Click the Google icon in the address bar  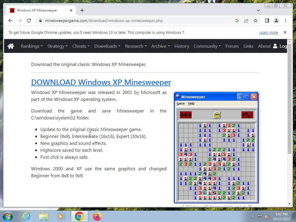pos(237,21)
